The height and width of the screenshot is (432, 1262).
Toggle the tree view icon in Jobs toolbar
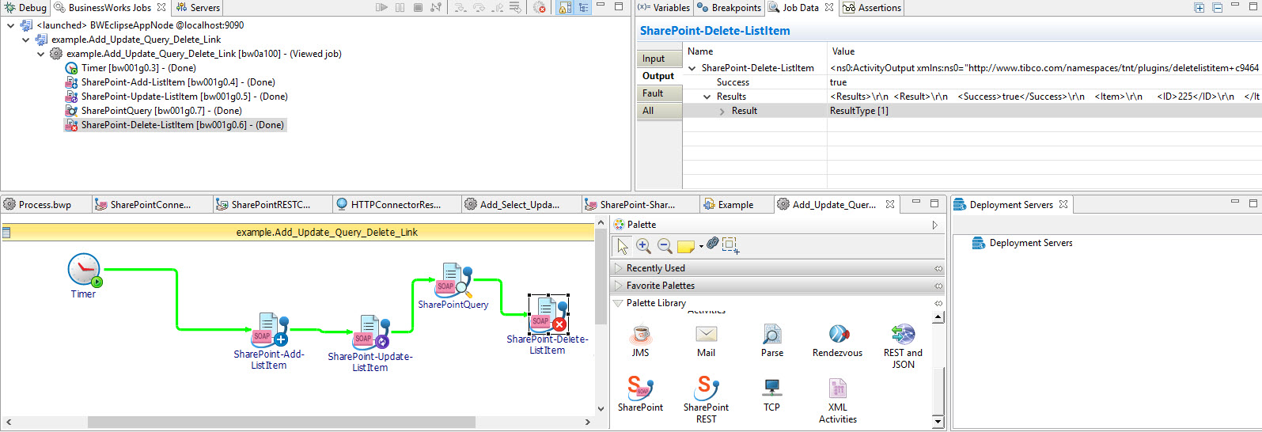[x=583, y=7]
